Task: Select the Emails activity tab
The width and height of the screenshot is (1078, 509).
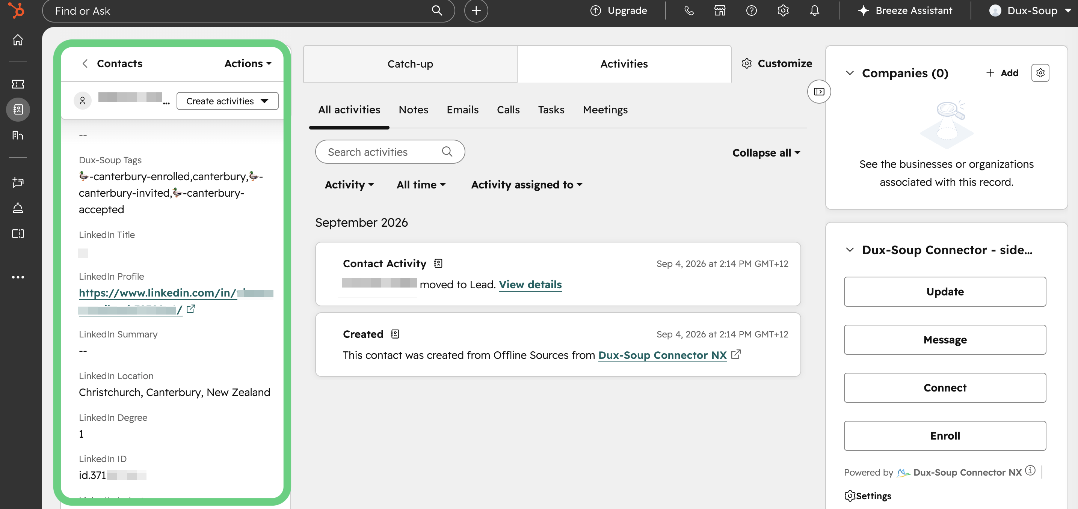Action: pos(462,110)
